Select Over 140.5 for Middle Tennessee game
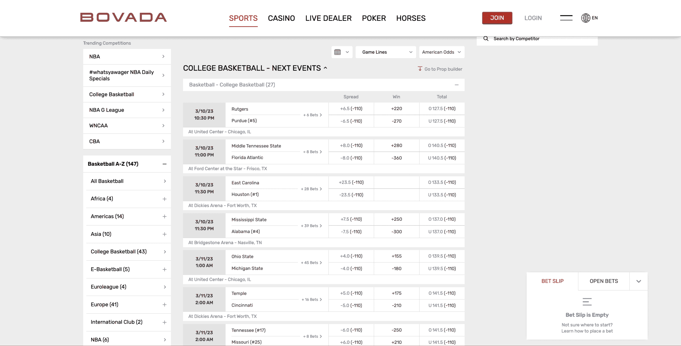681x346 pixels. click(x=442, y=146)
